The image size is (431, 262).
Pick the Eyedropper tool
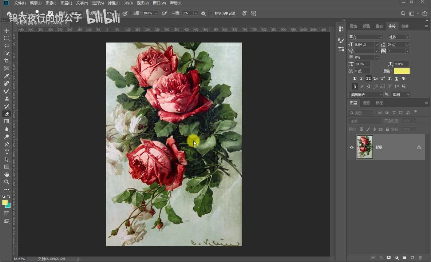7,76
